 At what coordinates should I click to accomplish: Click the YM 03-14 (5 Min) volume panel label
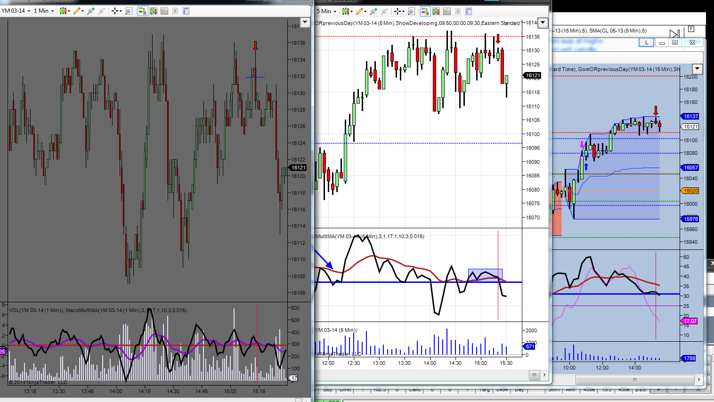(x=336, y=330)
